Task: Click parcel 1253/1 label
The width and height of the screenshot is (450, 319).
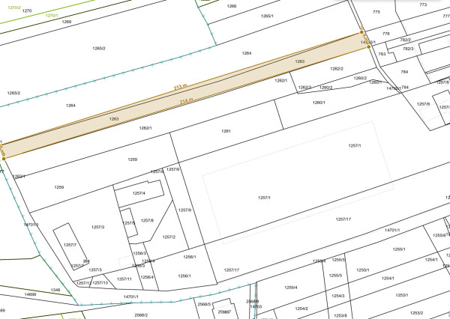Action: (401, 295)
